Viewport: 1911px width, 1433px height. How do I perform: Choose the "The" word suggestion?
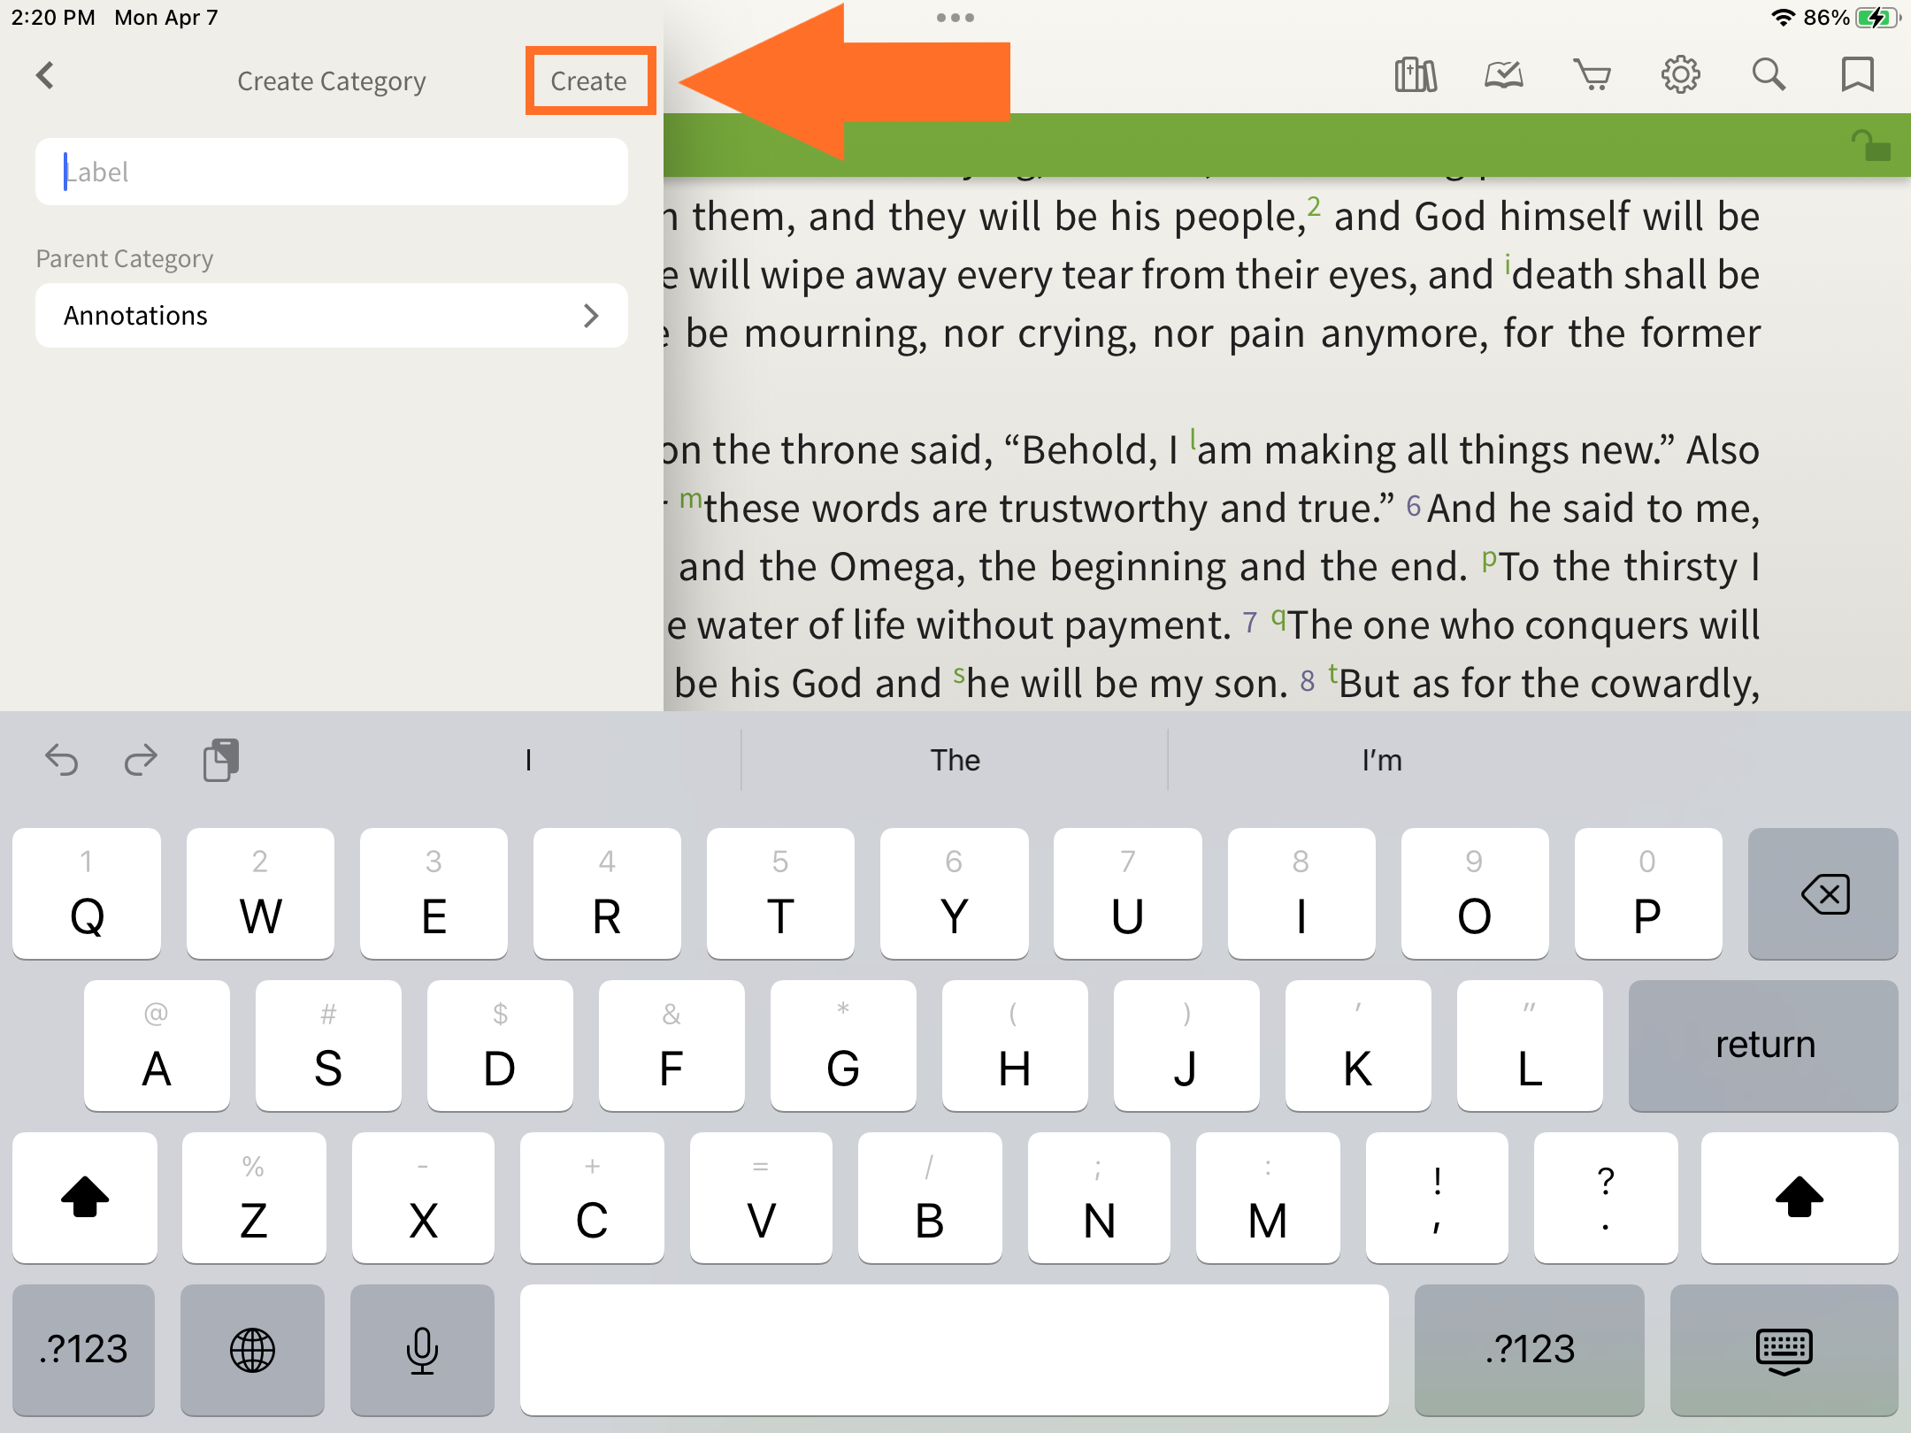(x=955, y=760)
